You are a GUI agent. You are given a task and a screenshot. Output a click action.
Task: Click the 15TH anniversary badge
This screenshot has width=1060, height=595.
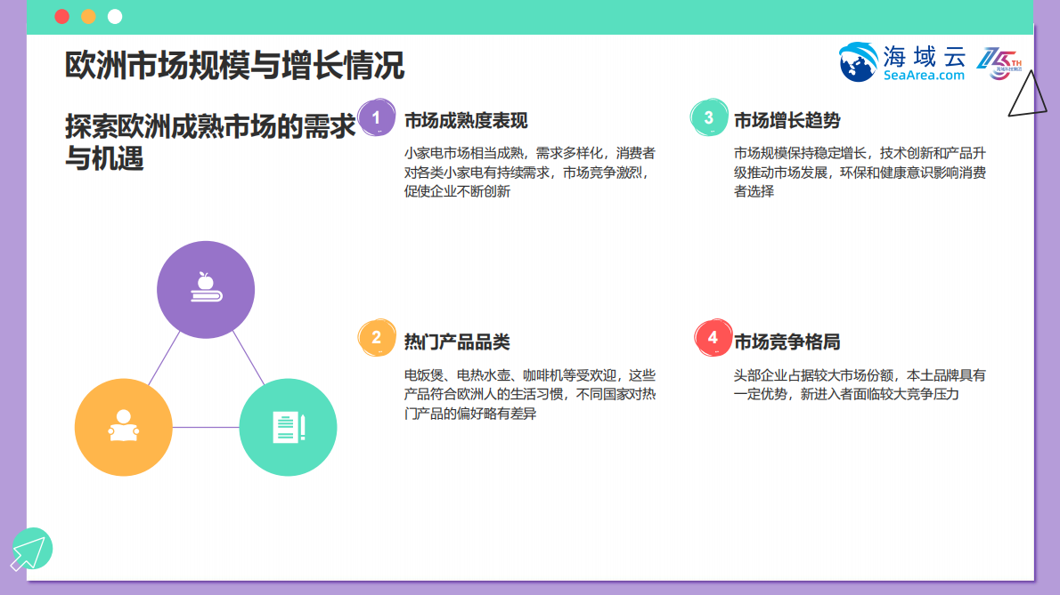(1004, 64)
